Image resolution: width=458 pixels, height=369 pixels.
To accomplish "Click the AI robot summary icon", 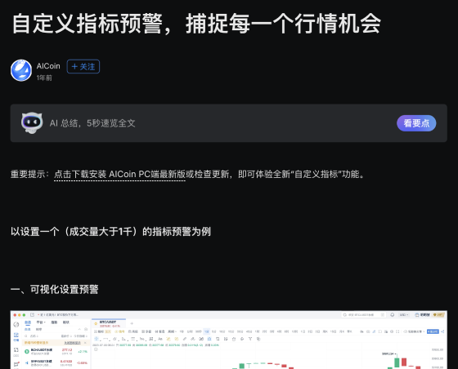I will click(32, 122).
